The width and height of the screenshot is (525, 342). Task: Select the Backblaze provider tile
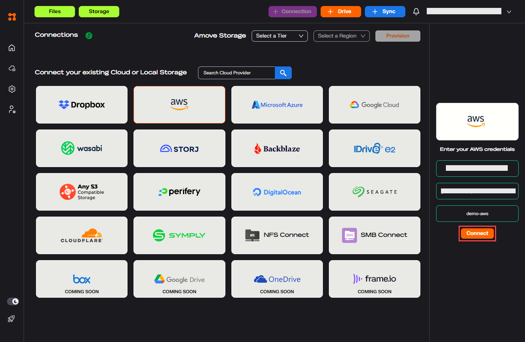[277, 148]
